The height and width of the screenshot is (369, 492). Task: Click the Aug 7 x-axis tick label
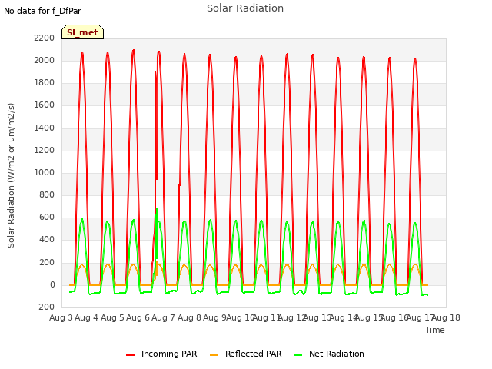[x=163, y=317]
